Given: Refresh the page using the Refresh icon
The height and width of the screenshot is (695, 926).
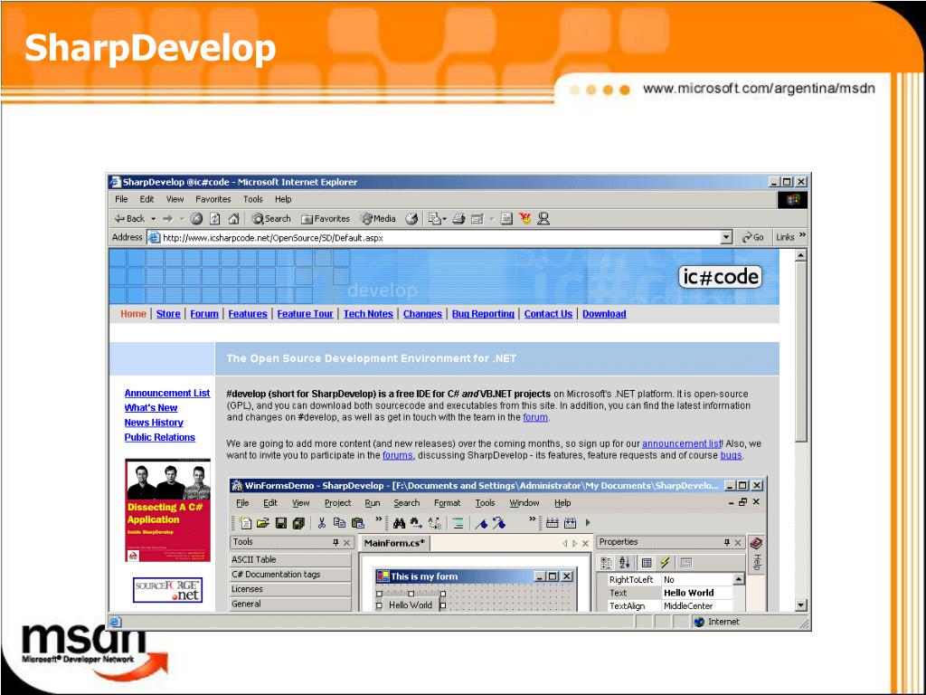Looking at the screenshot, I should [215, 219].
